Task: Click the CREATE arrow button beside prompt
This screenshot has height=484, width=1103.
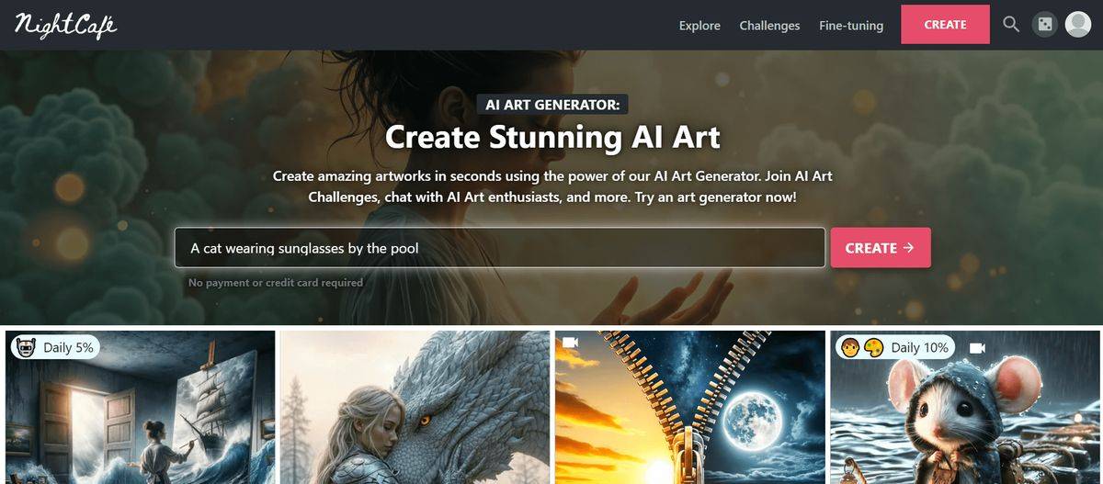Action: [881, 248]
